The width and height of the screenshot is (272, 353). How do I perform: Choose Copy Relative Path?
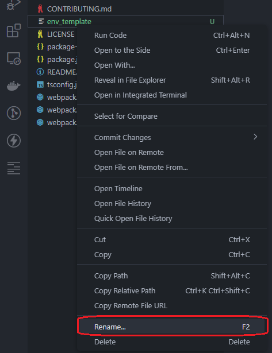(172, 290)
